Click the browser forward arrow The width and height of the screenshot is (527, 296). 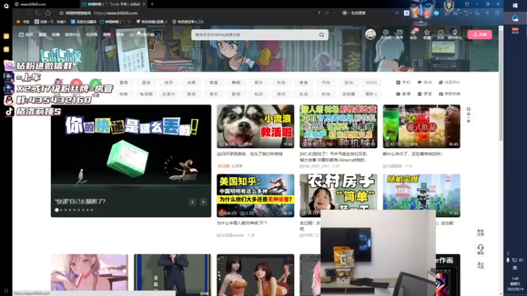coord(28,13)
